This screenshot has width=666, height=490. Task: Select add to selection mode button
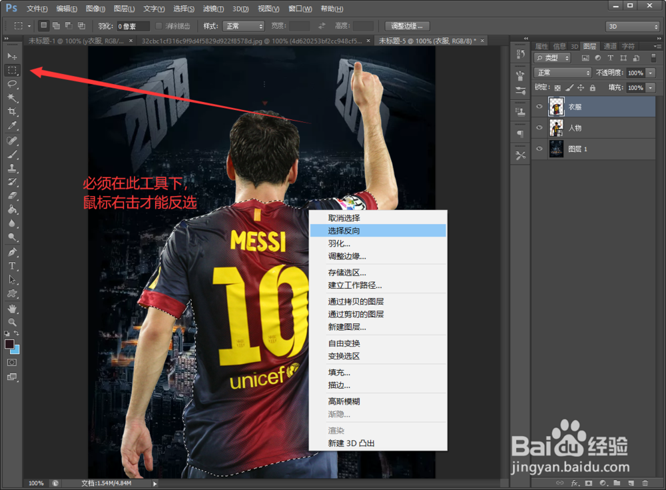tap(56, 26)
